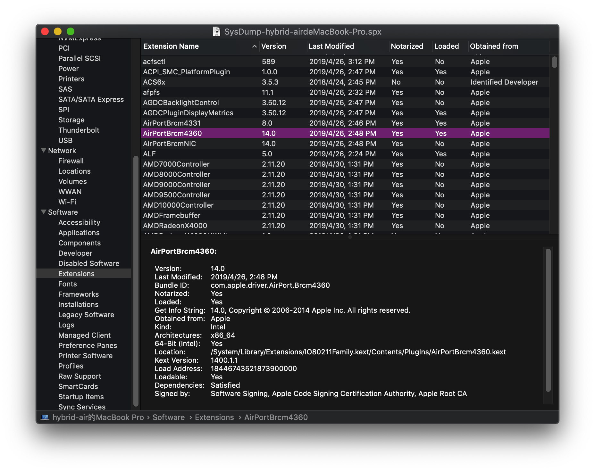Click the green zoom window button
The height and width of the screenshot is (471, 595).
(71, 31)
